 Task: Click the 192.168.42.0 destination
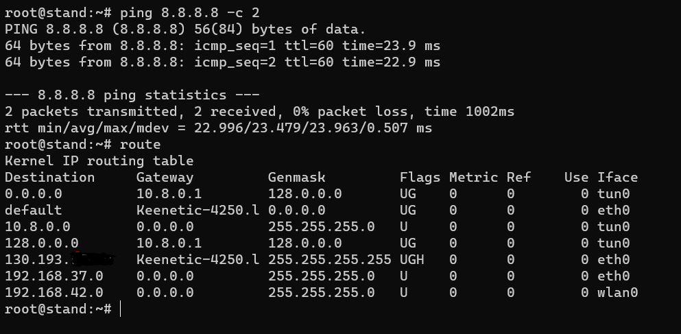tap(54, 292)
